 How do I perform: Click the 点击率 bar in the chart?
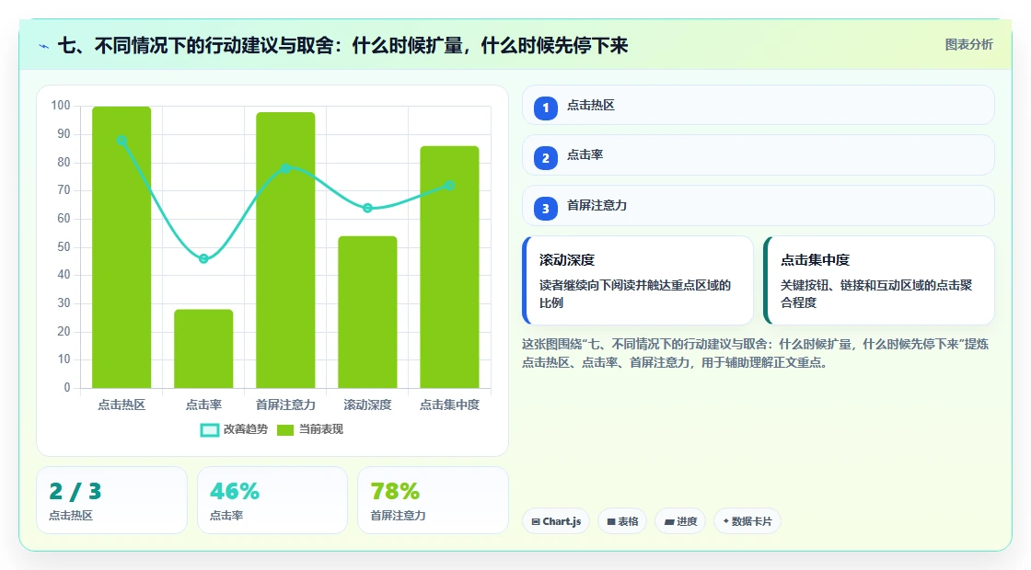pyautogui.click(x=203, y=348)
